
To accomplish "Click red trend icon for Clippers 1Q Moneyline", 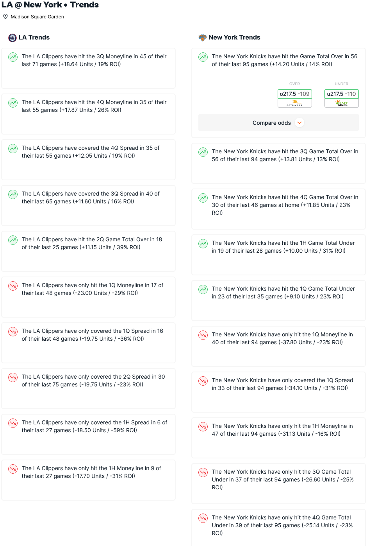I will coord(13,286).
